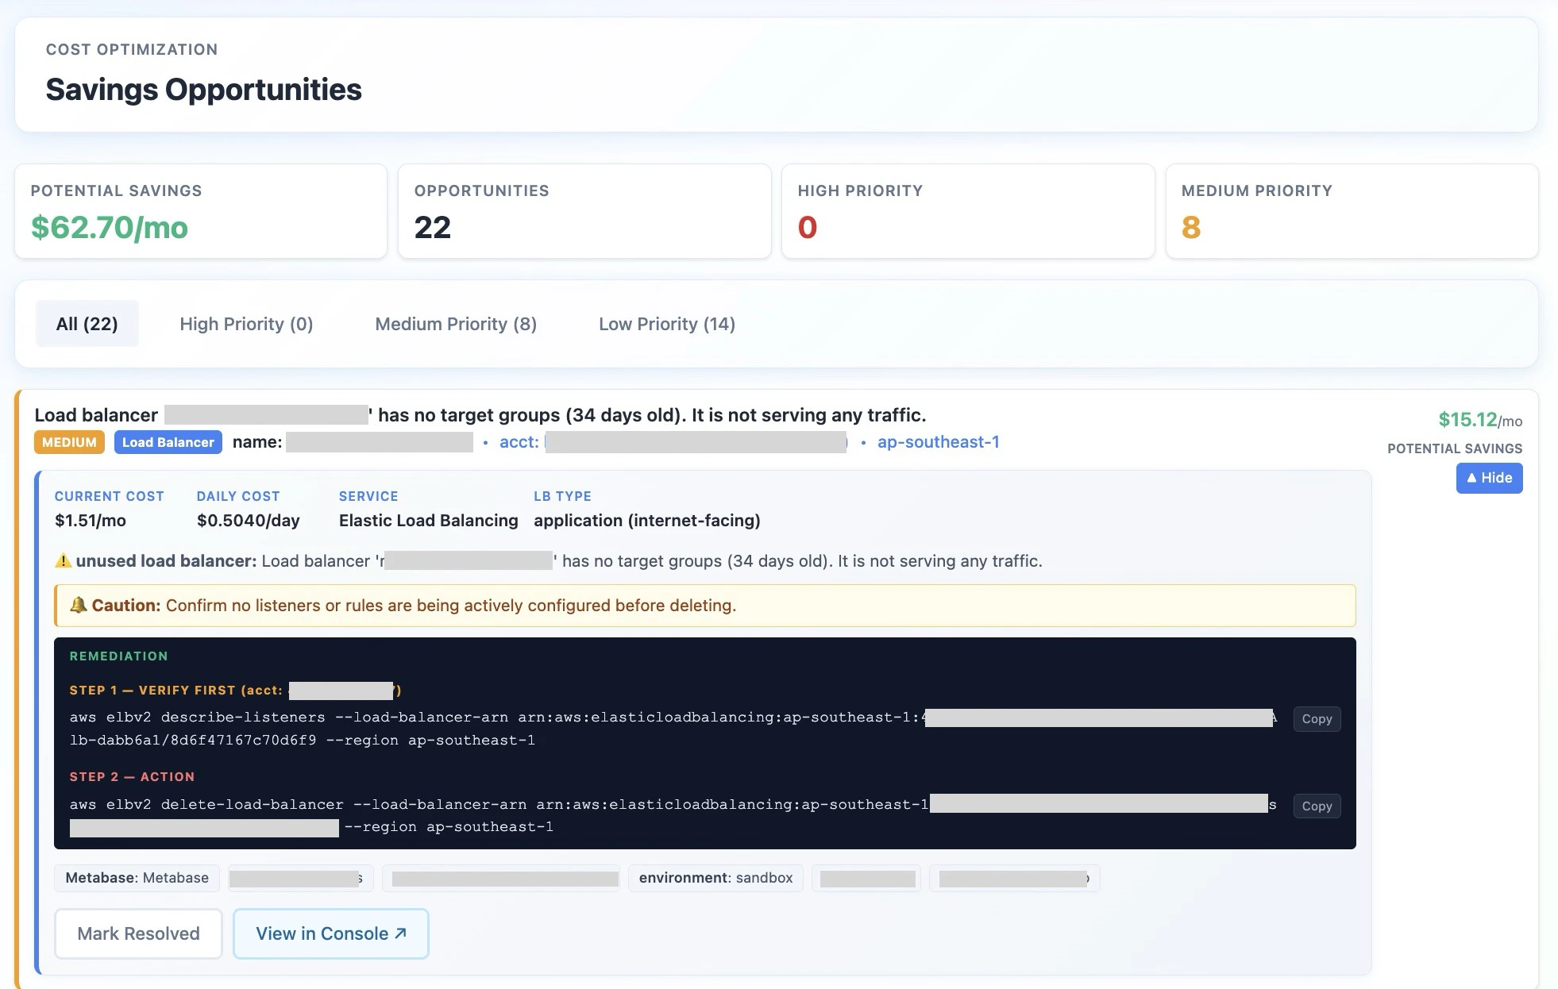The width and height of the screenshot is (1558, 989).
Task: Click the Metabase: Metabase tag
Action: 137,878
